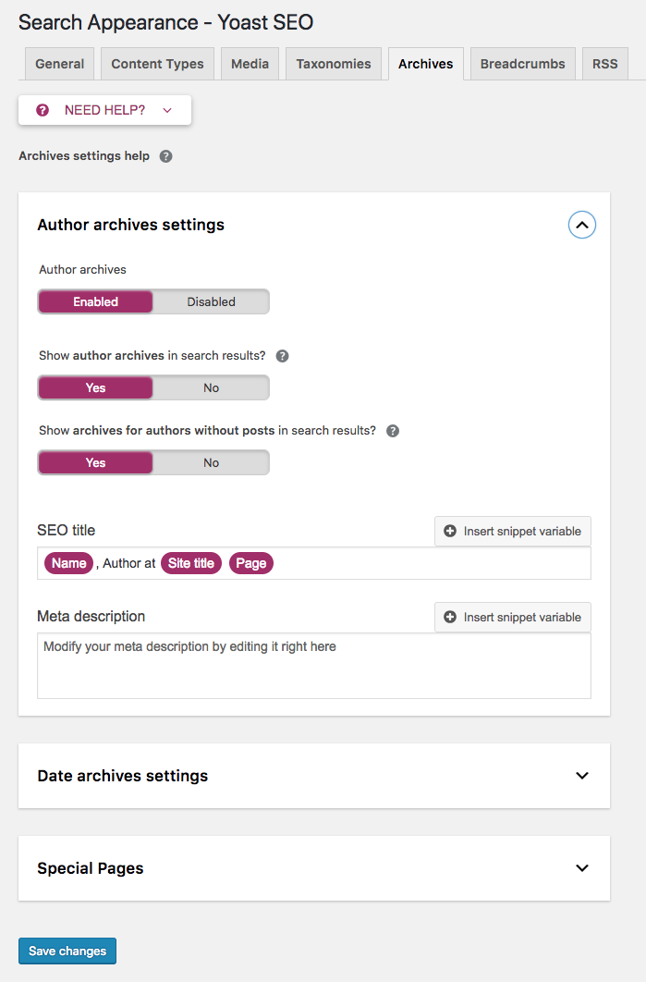Screen dimensions: 646x982
Task: Click plus icon on SEO title Insert snippet variable
Action: [450, 531]
